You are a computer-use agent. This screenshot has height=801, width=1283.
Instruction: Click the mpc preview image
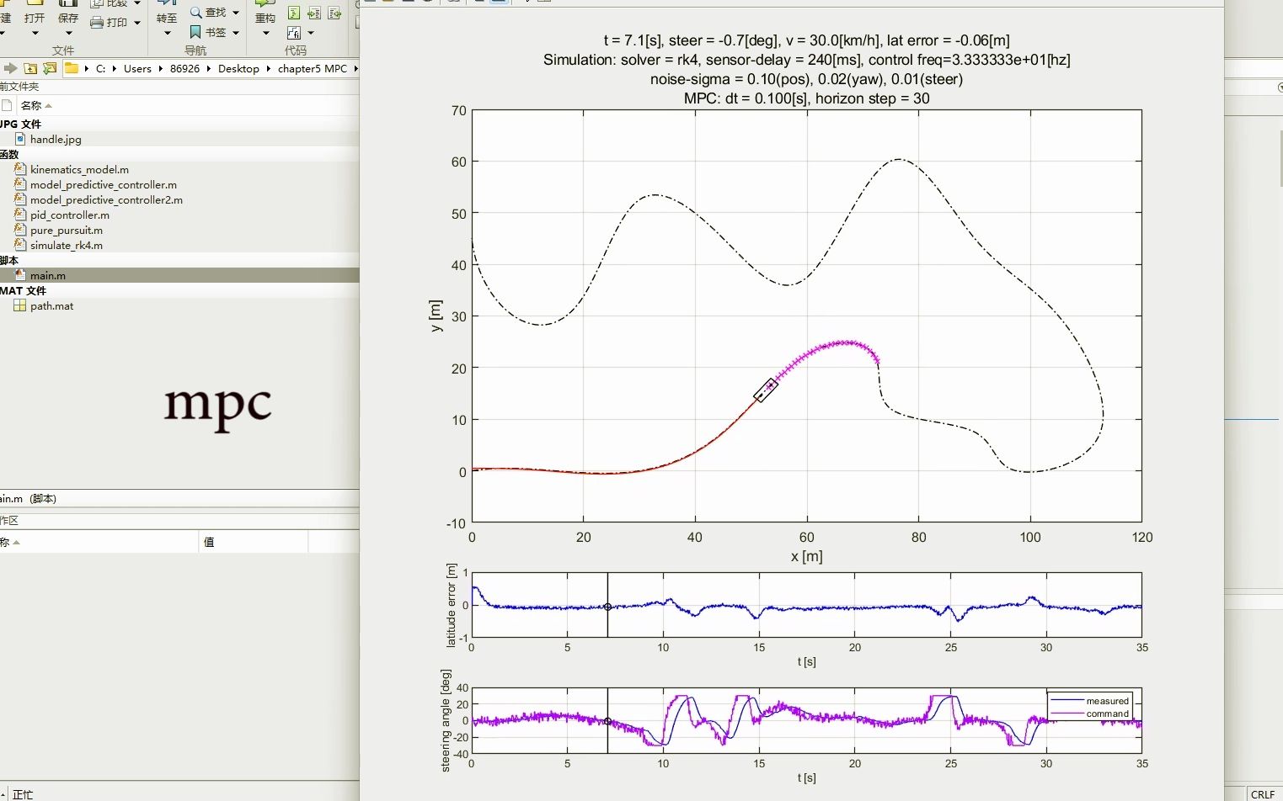217,407
